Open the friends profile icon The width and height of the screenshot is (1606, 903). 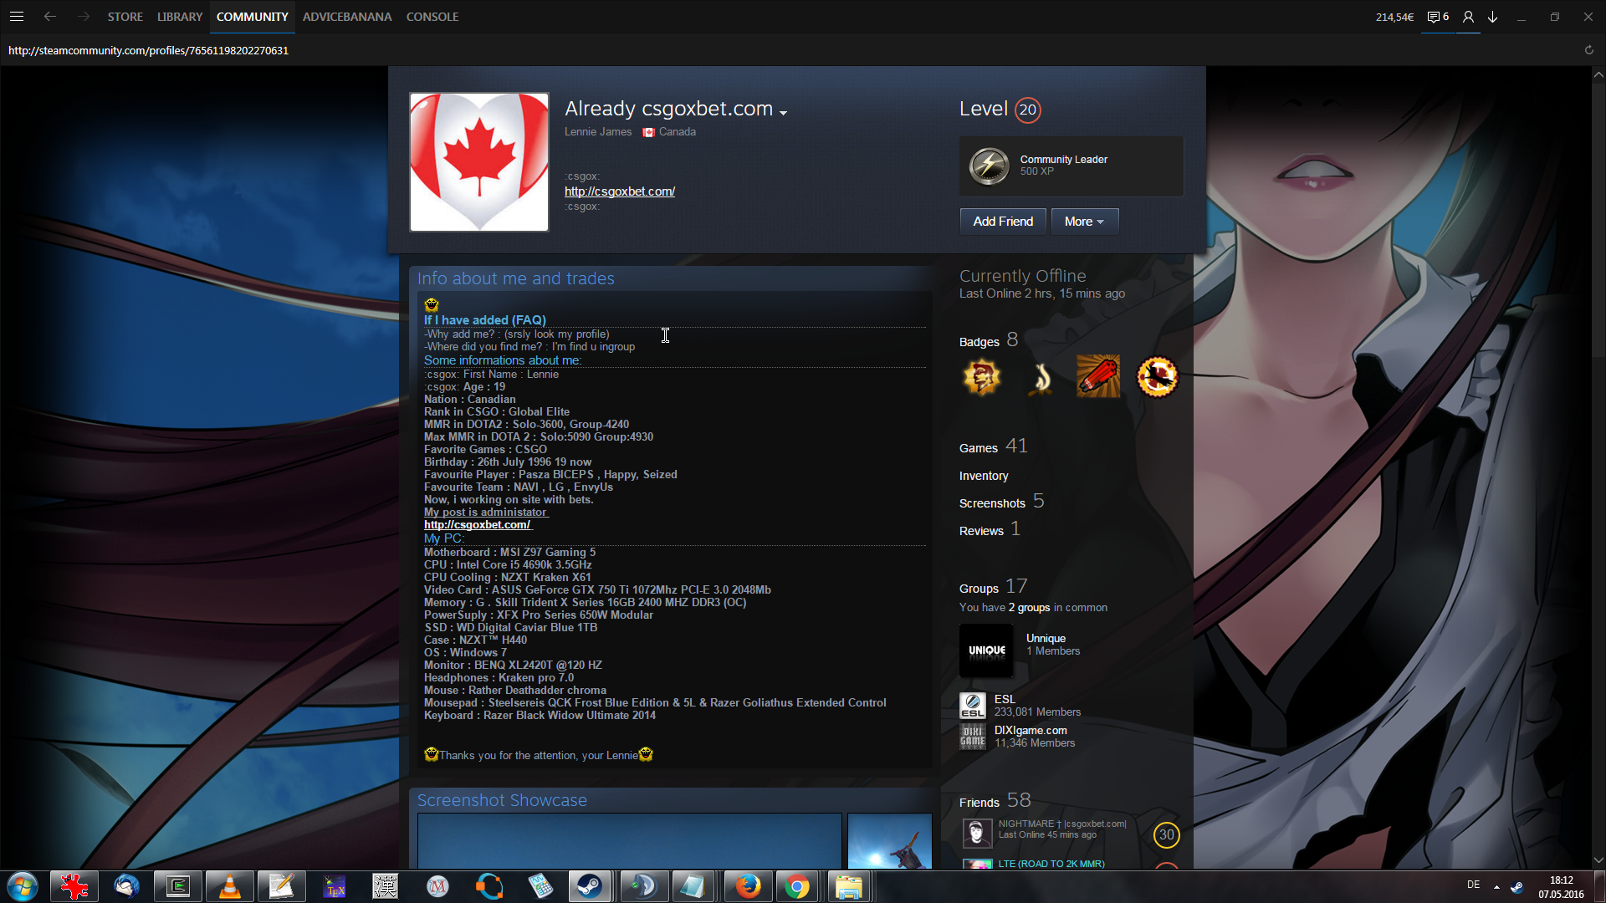[x=1468, y=17]
